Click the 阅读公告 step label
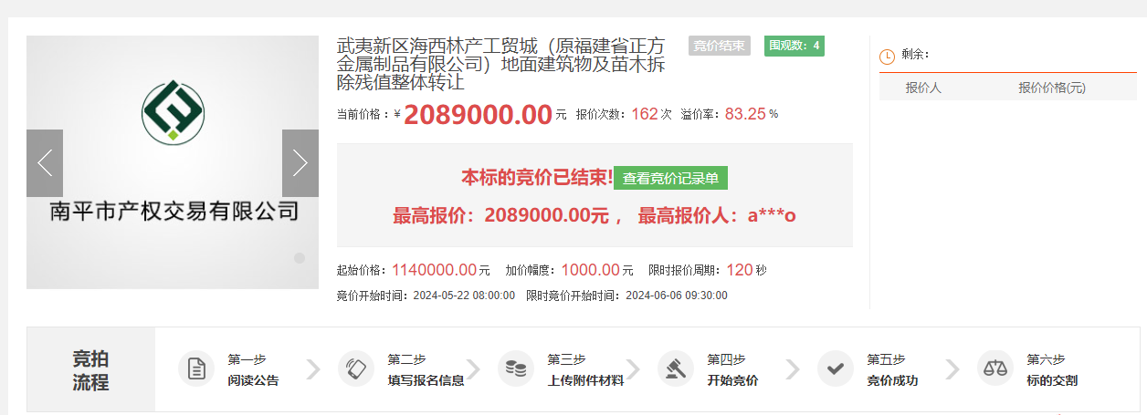This screenshot has height=415, width=1147. point(253,380)
